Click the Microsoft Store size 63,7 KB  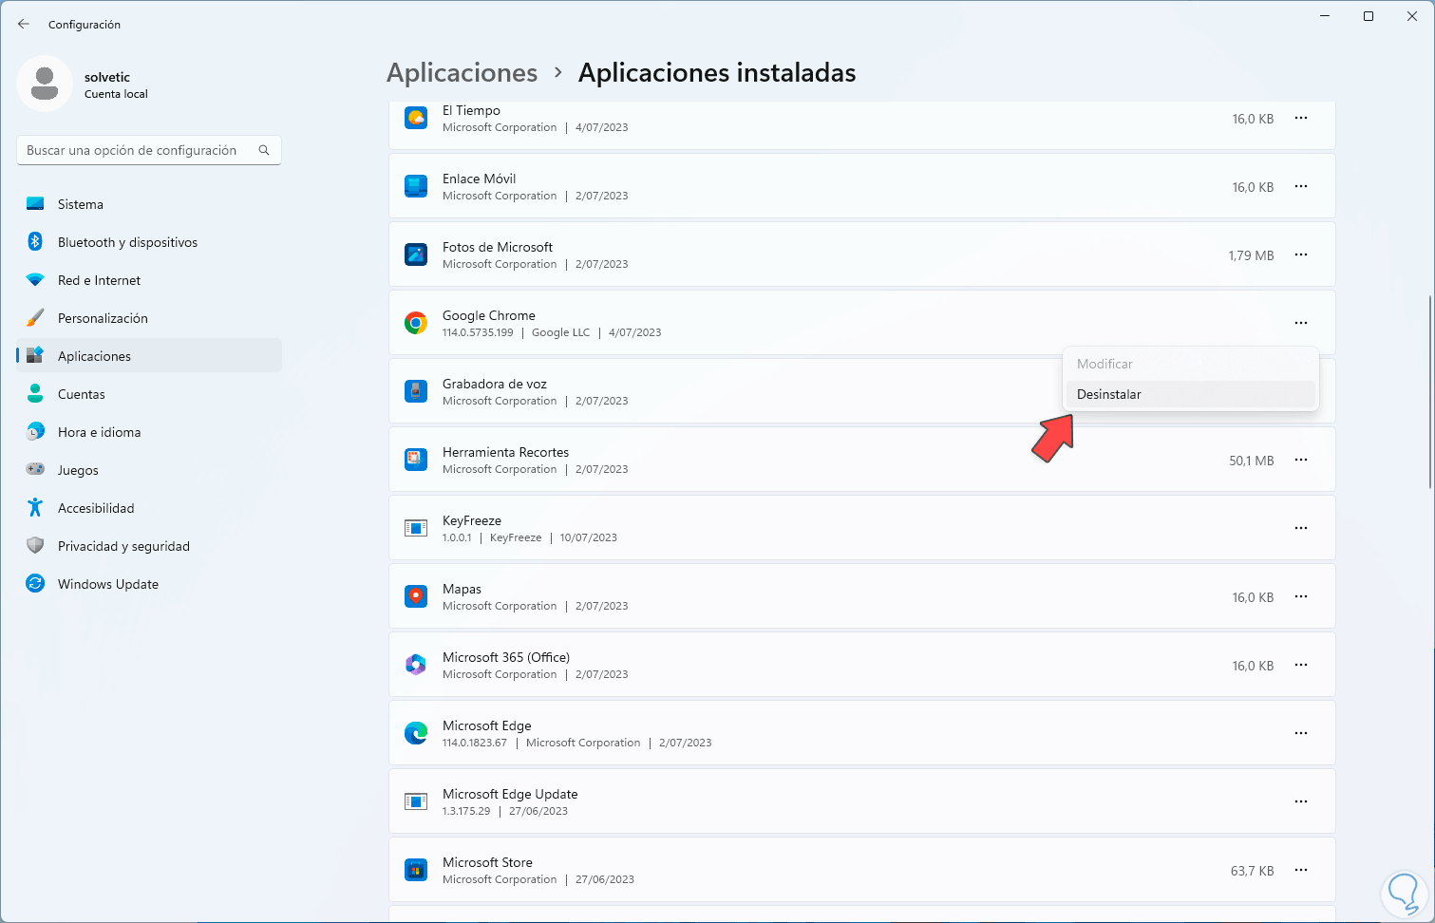point(1253,871)
